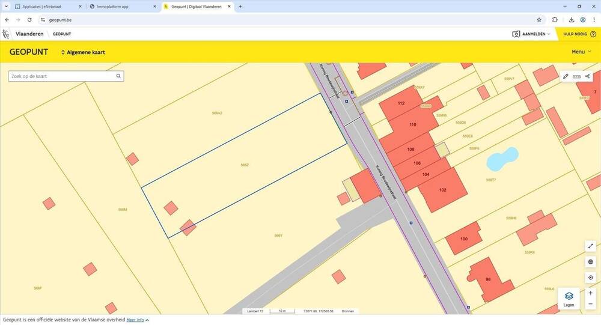Click the Bronnen sources link
Viewport: 601px width, 325px height.
[347, 311]
